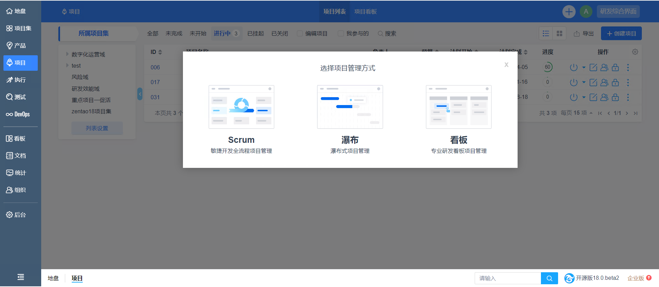Collapse the project set side panel
The image size is (659, 287).
[140, 94]
